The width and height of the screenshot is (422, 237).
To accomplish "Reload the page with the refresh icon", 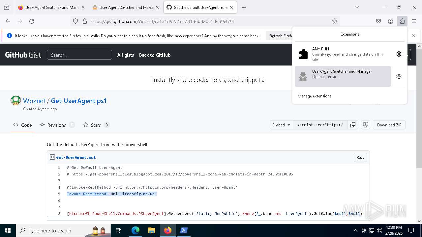I will [x=32, y=21].
